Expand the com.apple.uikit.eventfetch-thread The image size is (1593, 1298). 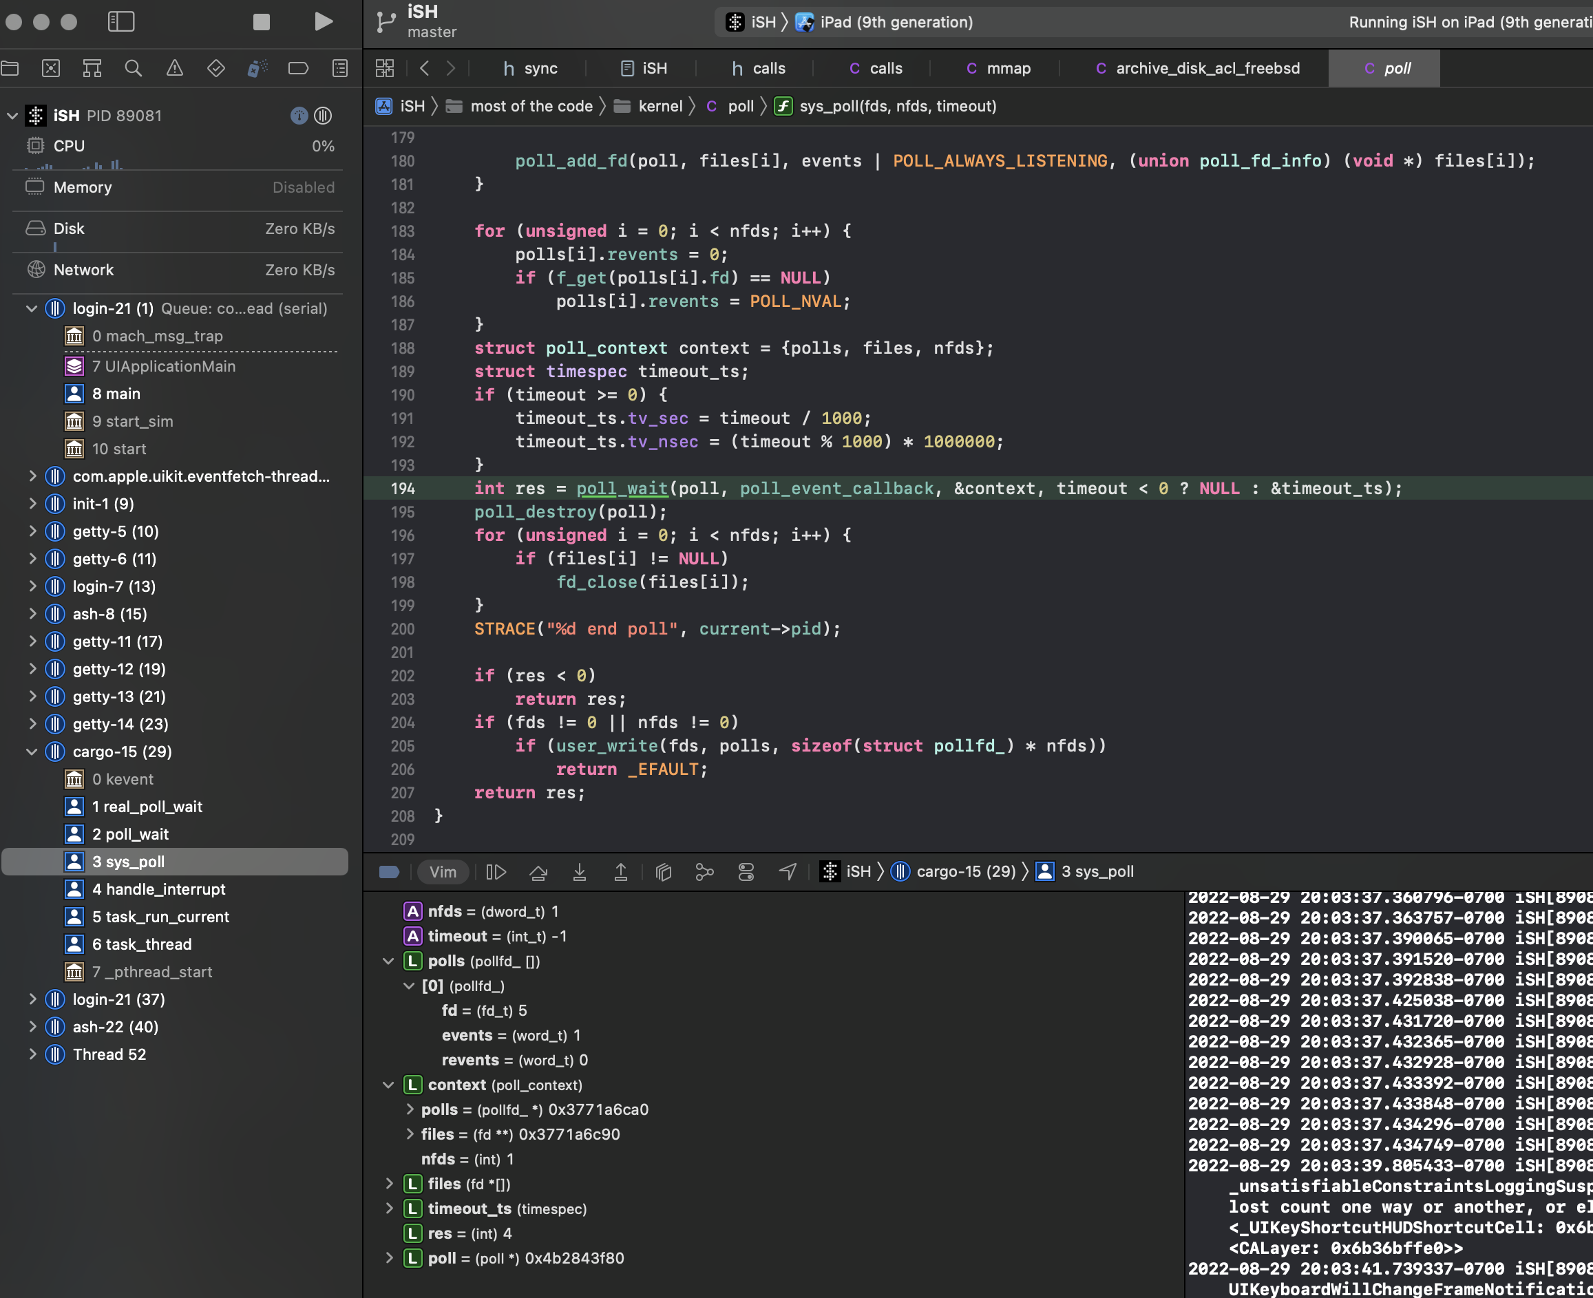32,476
